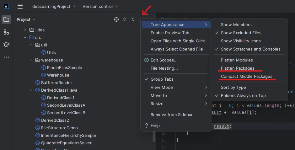
Task: Disable Folders Always on Top
Action: (x=243, y=95)
